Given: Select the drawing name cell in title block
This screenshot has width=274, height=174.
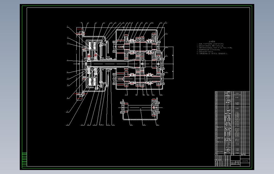Looking at the screenshot, I should point(245,161).
